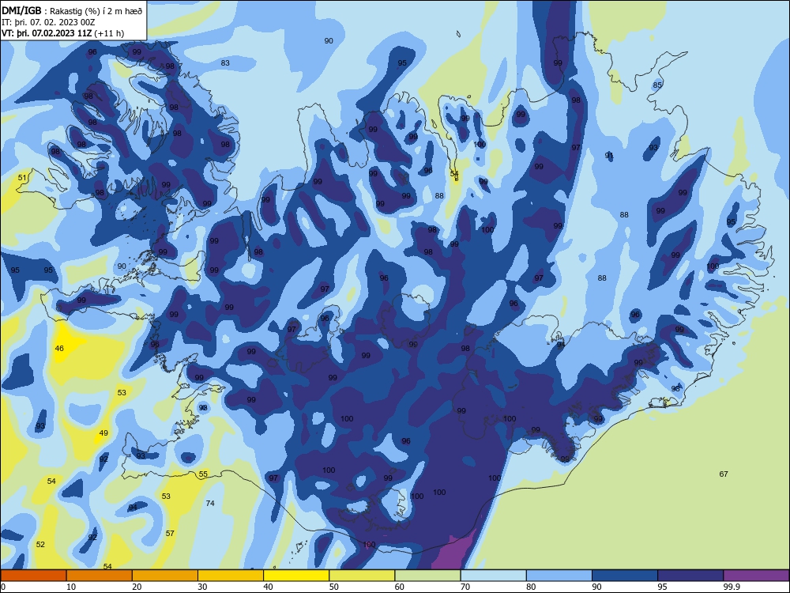Click the medium blue 90–95 legend swatch
This screenshot has width=790, height=593.
(625, 576)
